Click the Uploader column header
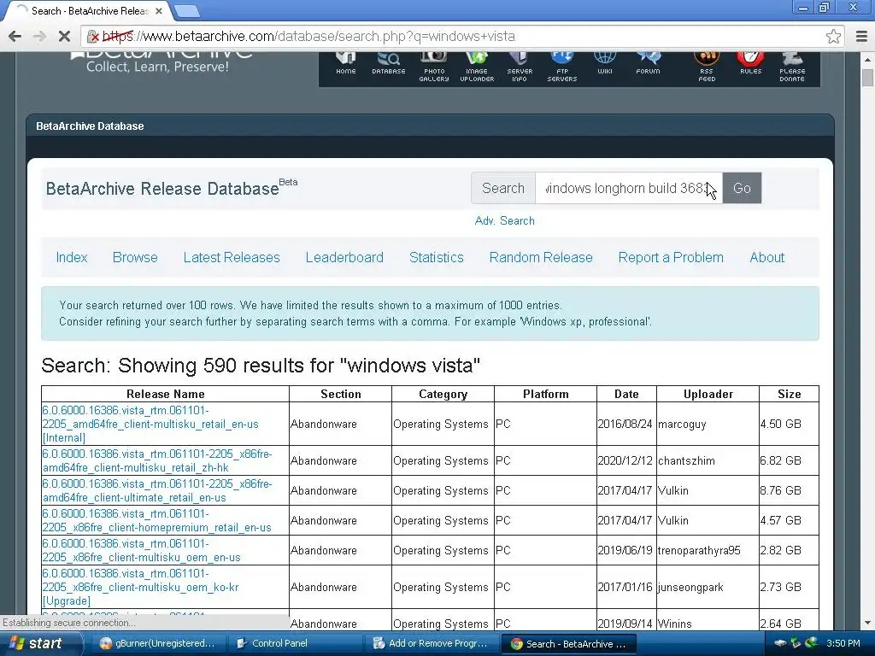This screenshot has height=656, width=875. (x=708, y=394)
